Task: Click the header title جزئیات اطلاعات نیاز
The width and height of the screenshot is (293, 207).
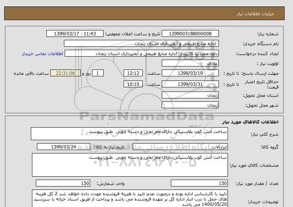Action: pyautogui.click(x=255, y=14)
